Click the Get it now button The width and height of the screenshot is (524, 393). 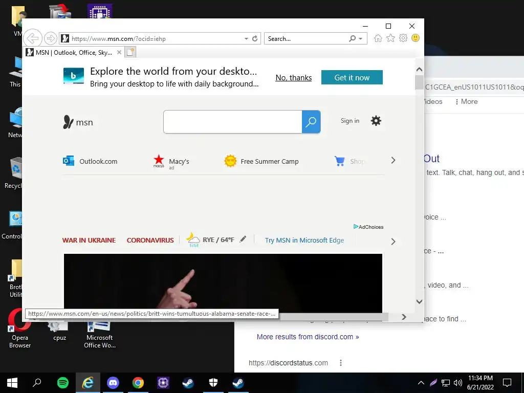[x=352, y=77]
